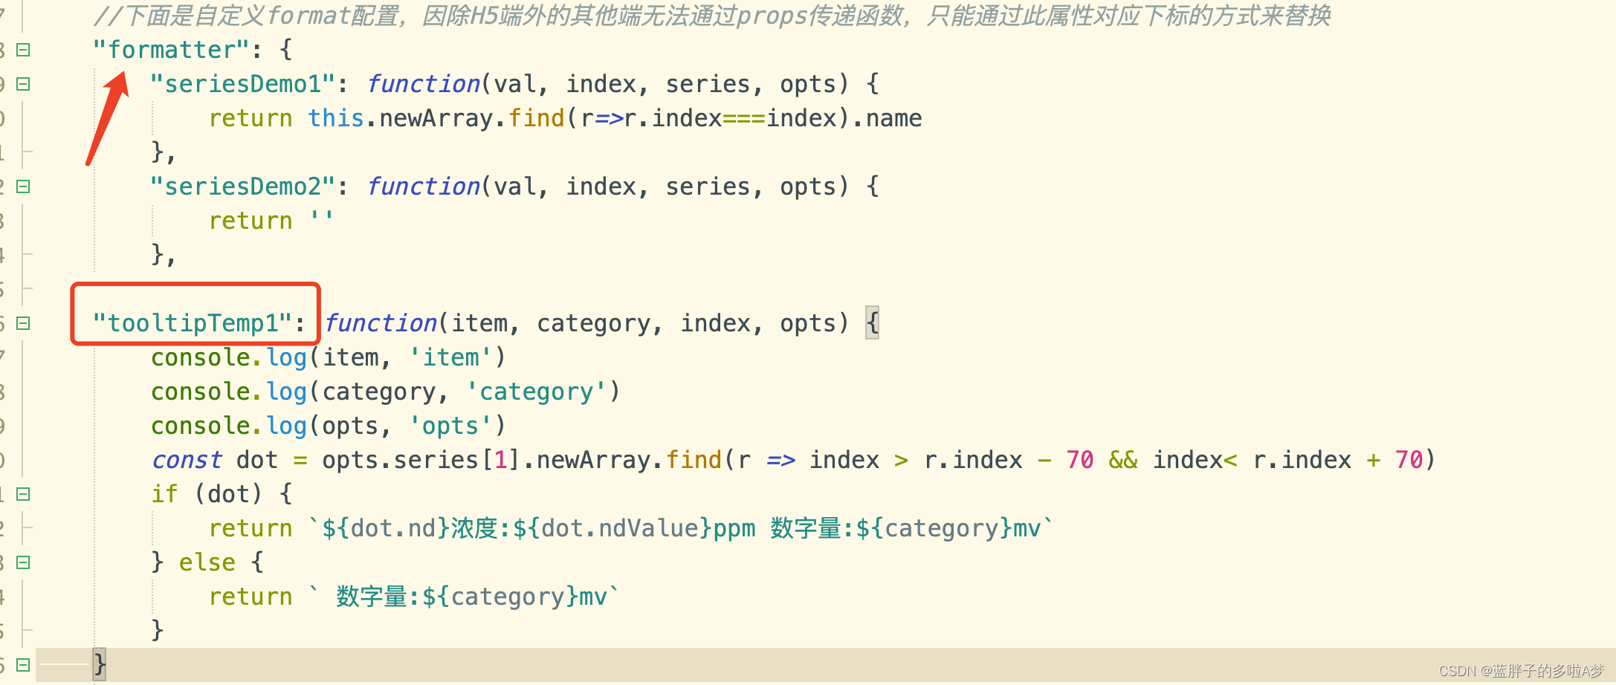The width and height of the screenshot is (1616, 685).
Task: Click the fold icon beside the if statement
Action: point(22,493)
